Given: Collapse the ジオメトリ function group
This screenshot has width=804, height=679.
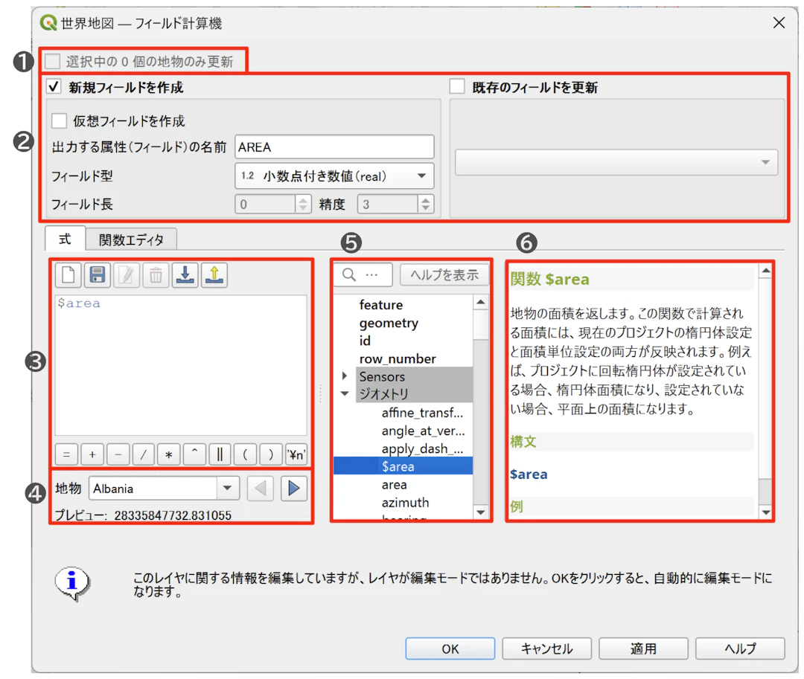Looking at the screenshot, I should pos(344,394).
